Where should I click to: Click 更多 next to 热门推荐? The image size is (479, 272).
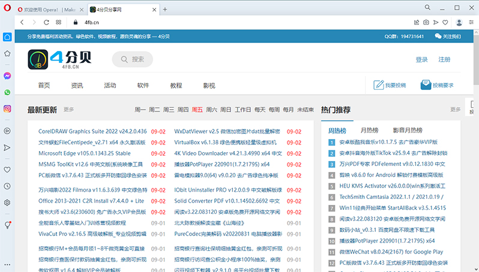(456, 110)
